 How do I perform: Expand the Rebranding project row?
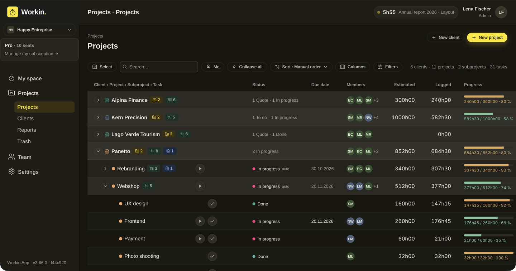pyautogui.click(x=105, y=169)
